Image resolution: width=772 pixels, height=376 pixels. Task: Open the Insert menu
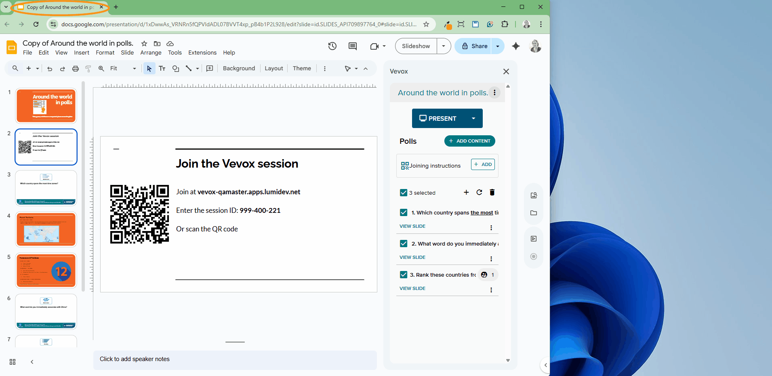[82, 53]
